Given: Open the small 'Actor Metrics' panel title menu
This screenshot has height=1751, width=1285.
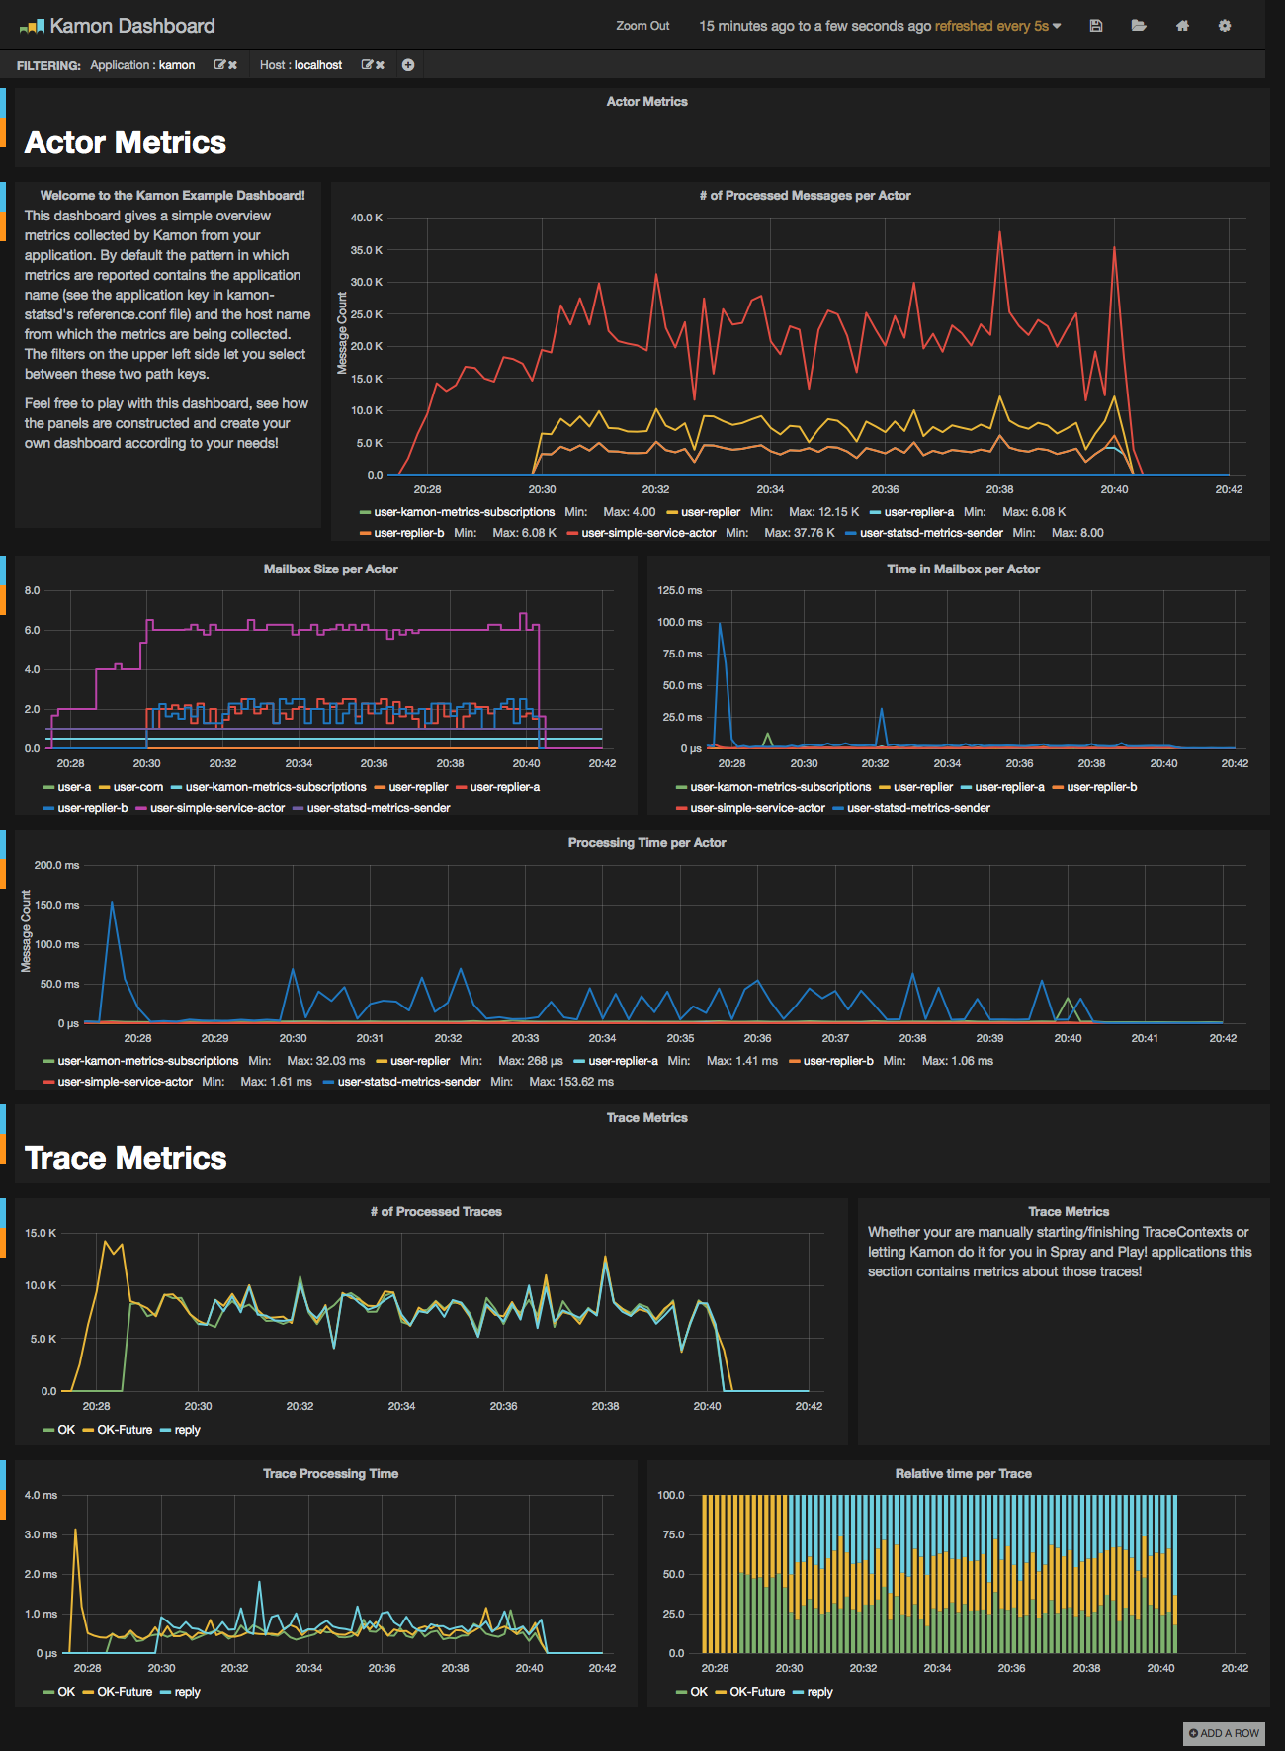Looking at the screenshot, I should (x=646, y=102).
